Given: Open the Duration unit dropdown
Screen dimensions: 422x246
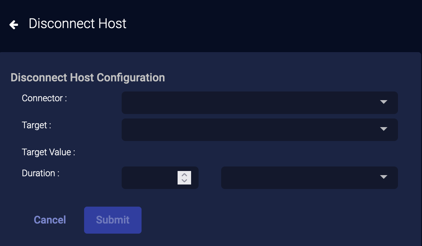Looking at the screenshot, I should tap(300, 177).
